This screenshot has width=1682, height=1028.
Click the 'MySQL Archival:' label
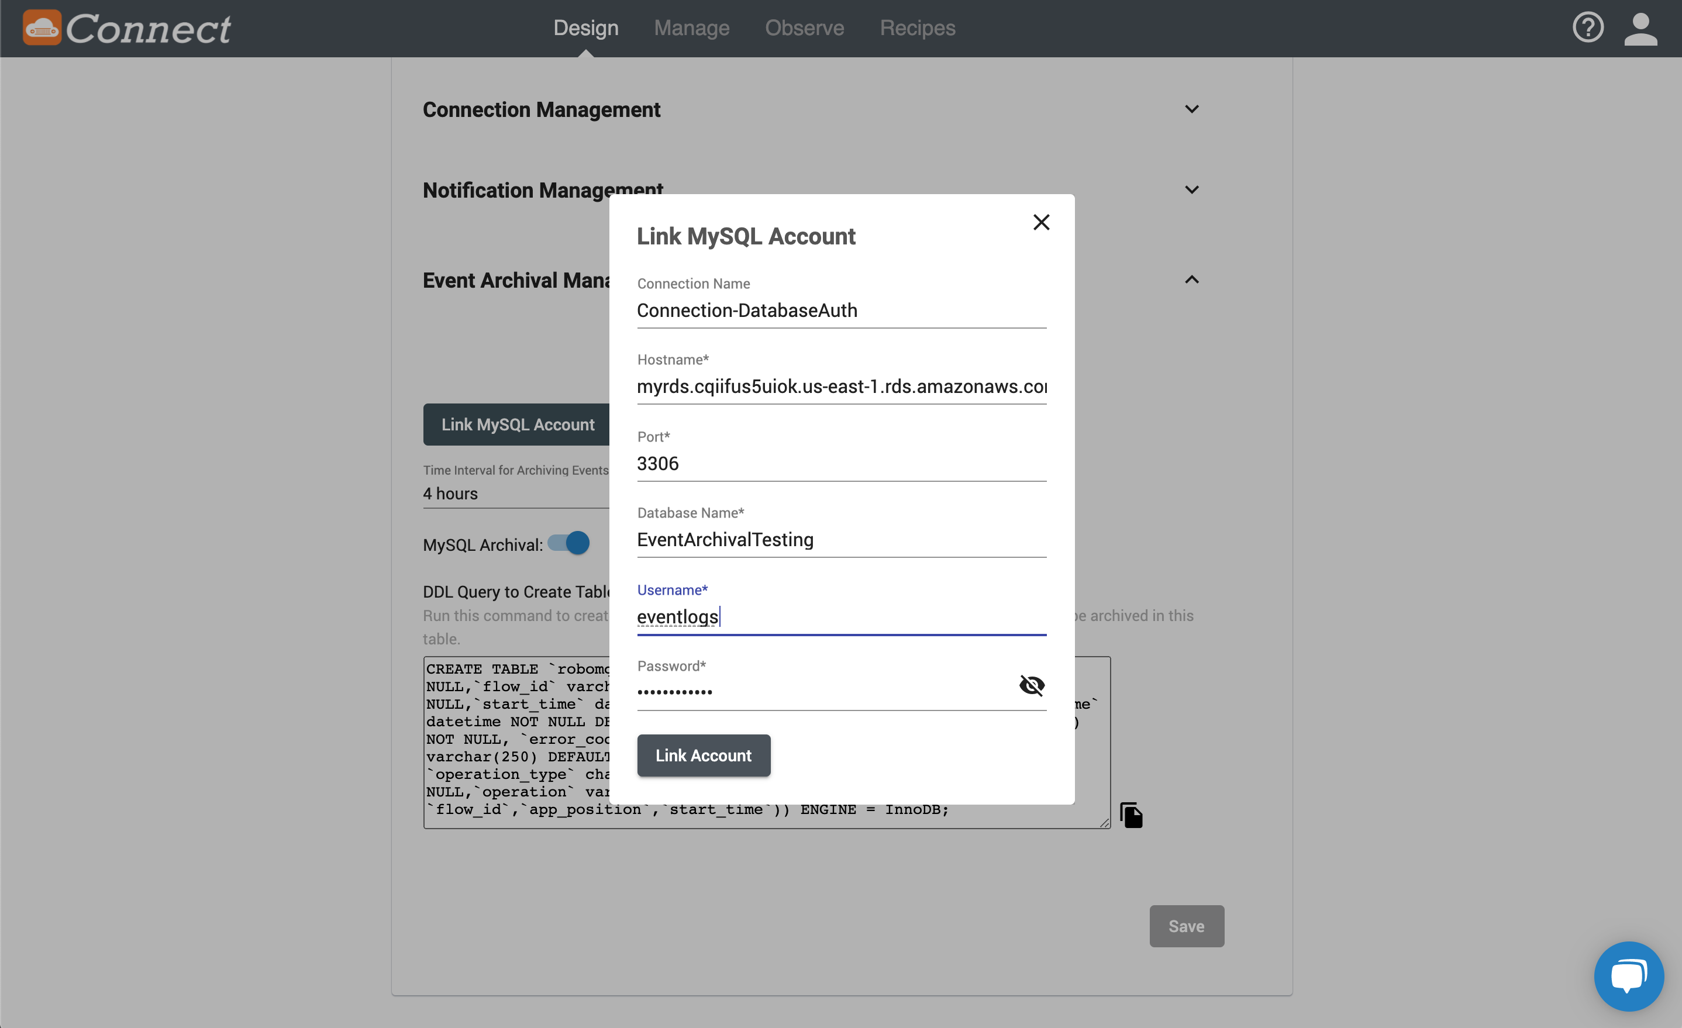coord(482,546)
